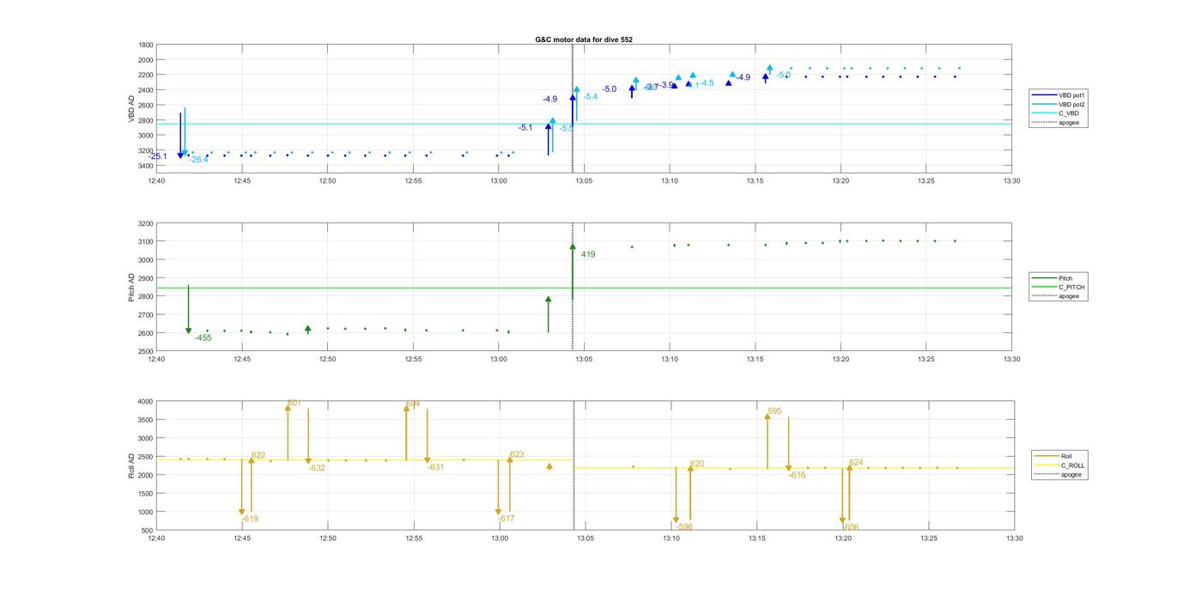Click the "623" roll data label
Image resolution: width=1202 pixels, height=595 pixels.
(x=517, y=455)
